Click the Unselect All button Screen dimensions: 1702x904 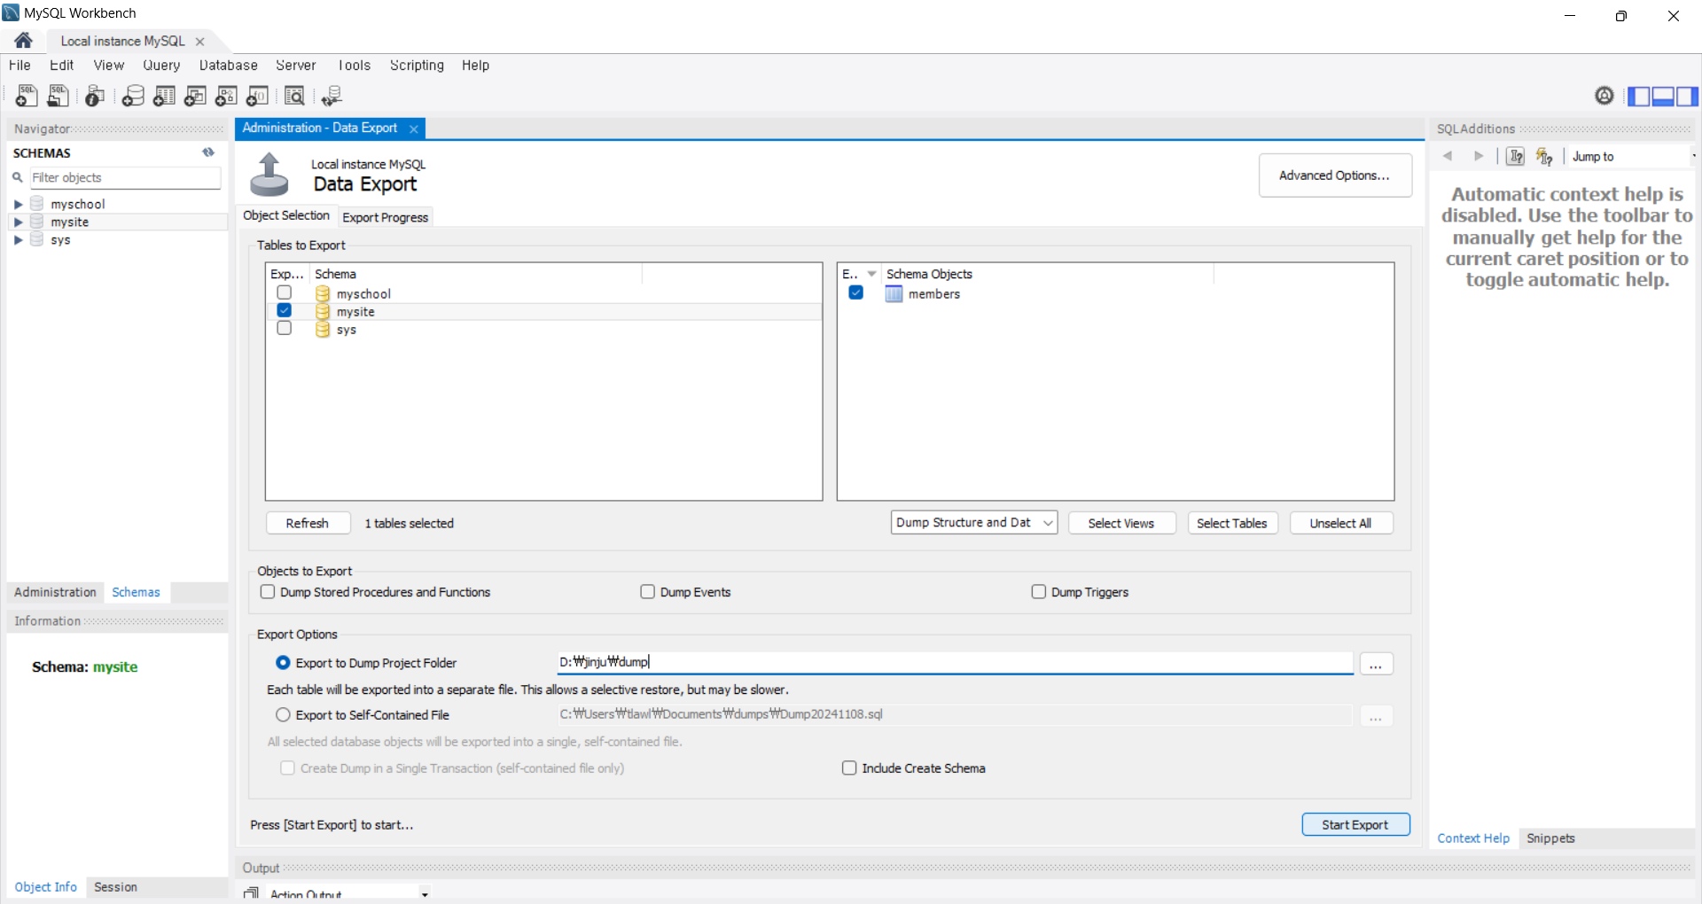(1340, 523)
